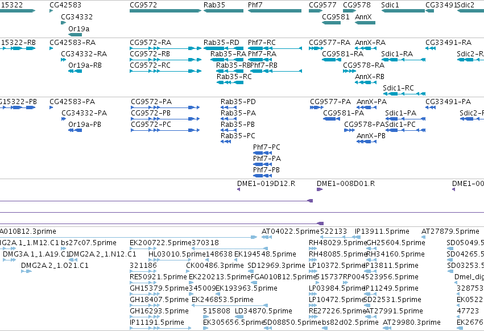Select EST GH25604.5prime

[x=396, y=243]
